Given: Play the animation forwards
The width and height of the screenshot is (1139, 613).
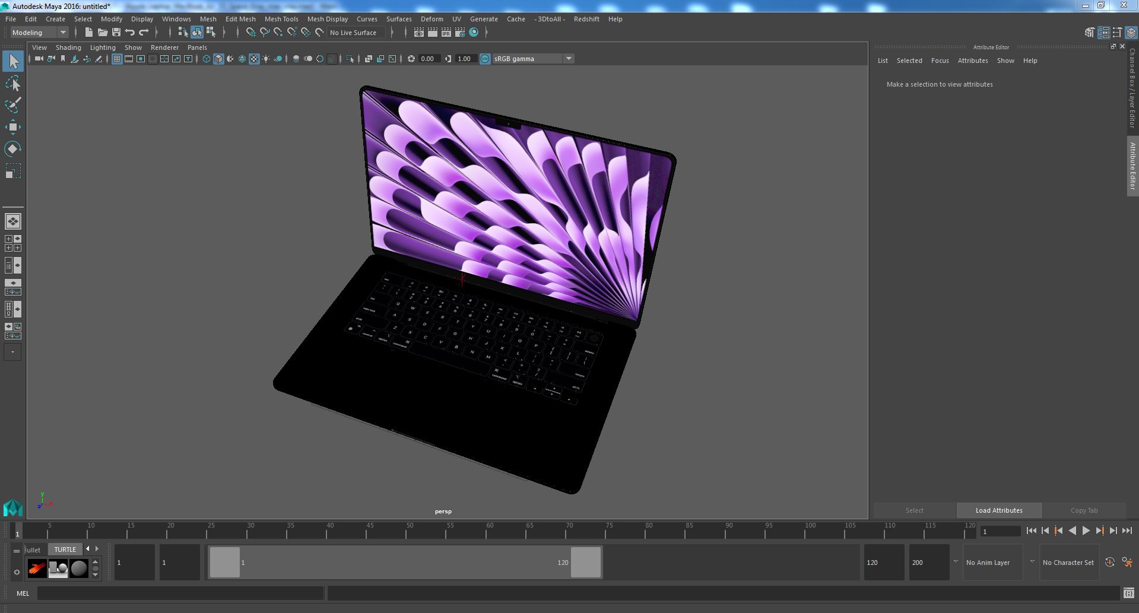Looking at the screenshot, I should 1086,531.
